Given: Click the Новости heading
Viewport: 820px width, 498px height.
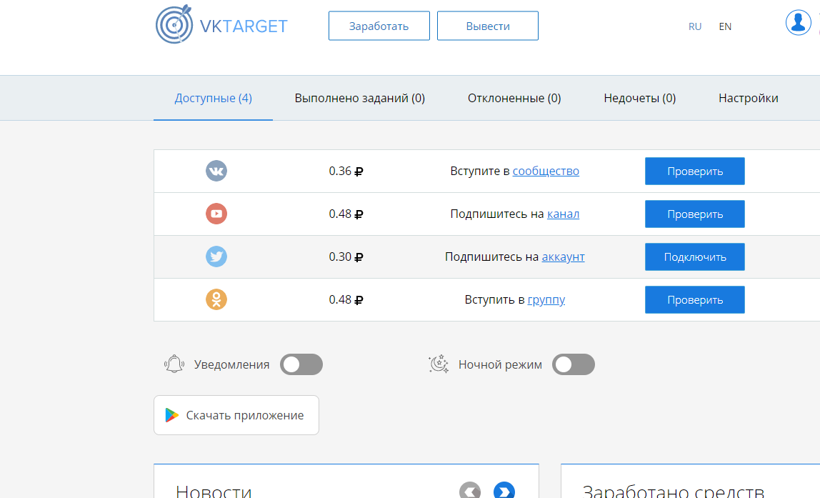Looking at the screenshot, I should pos(214,491).
